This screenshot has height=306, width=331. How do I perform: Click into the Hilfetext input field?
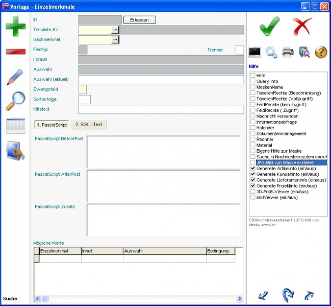pyautogui.click(x=161, y=109)
